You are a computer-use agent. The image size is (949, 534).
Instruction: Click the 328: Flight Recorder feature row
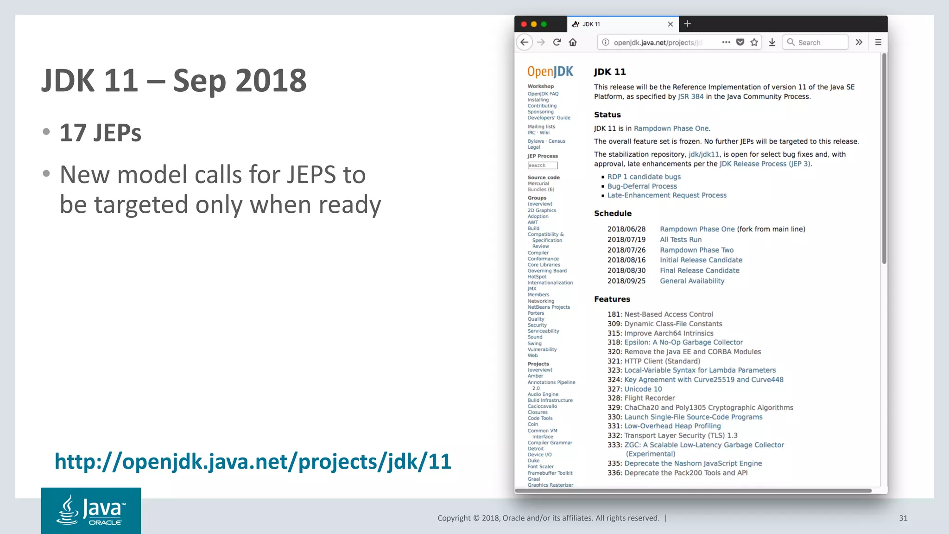click(641, 398)
